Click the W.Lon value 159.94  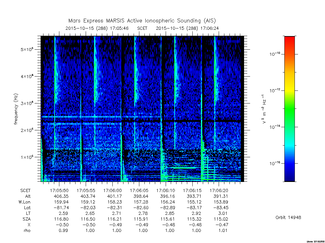click(61, 202)
